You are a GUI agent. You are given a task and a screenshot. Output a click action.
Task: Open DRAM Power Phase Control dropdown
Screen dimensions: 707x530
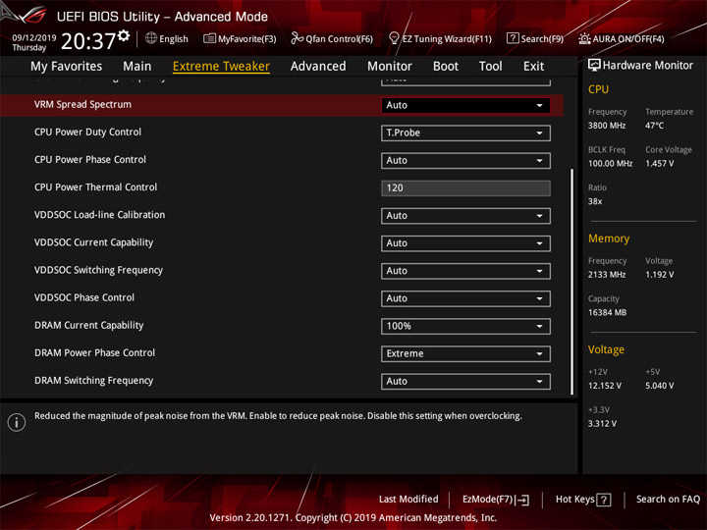[465, 353]
